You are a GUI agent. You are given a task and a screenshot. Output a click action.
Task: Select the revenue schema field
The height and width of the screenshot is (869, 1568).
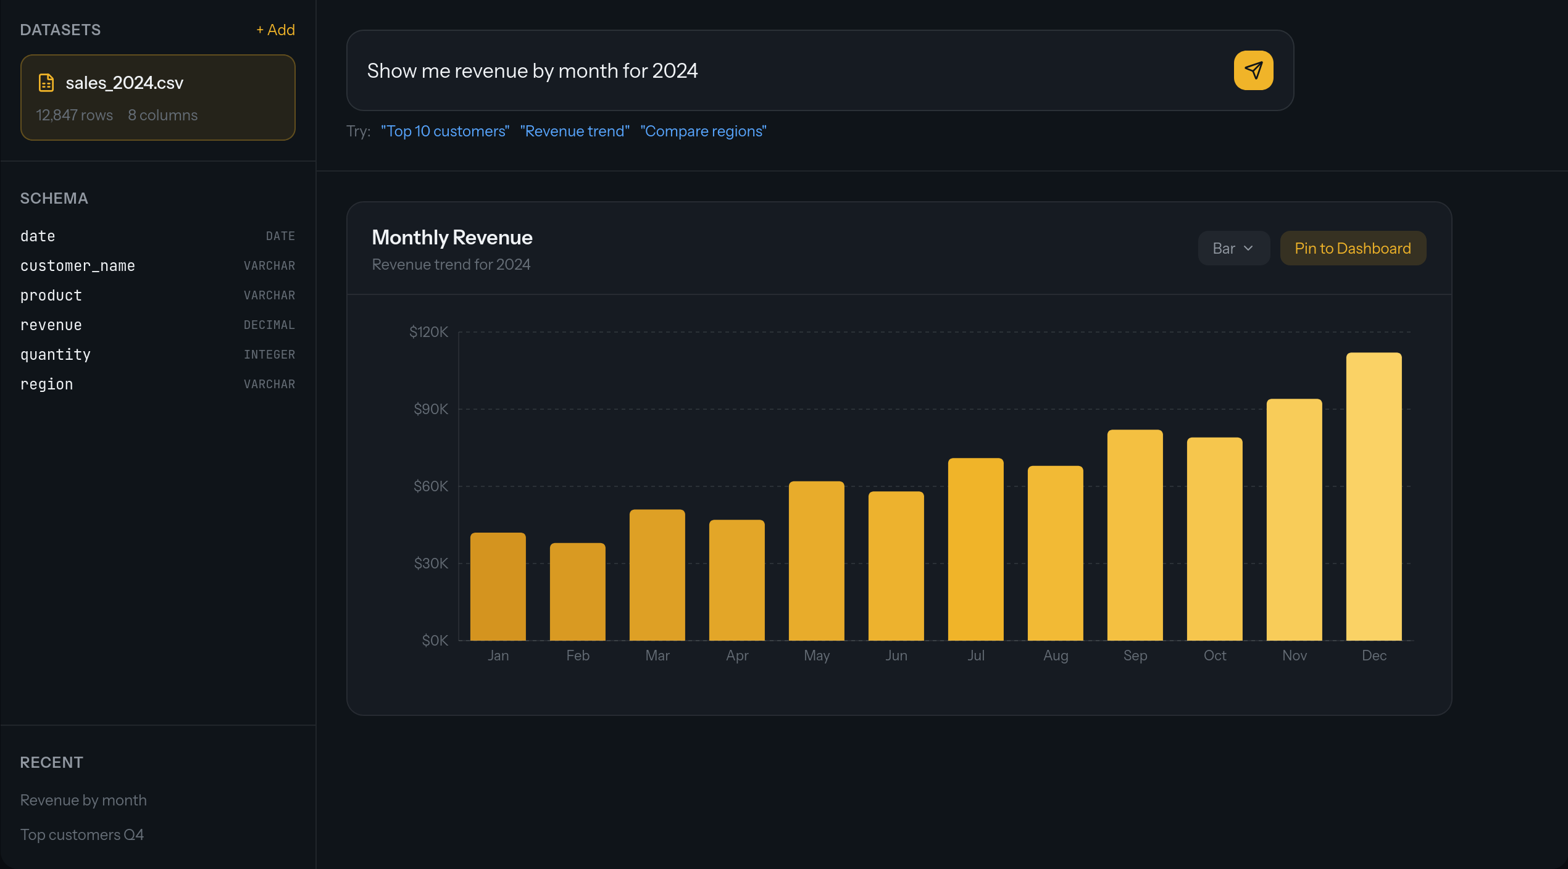(51, 325)
